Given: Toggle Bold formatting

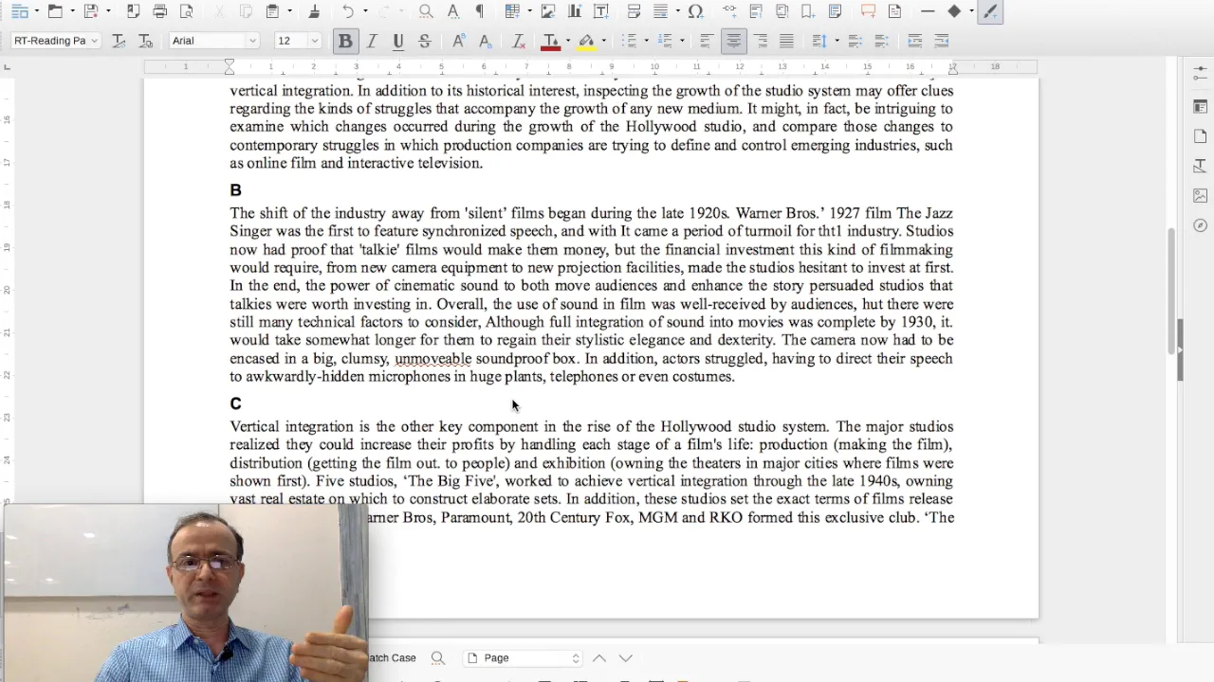Looking at the screenshot, I should pos(345,41).
